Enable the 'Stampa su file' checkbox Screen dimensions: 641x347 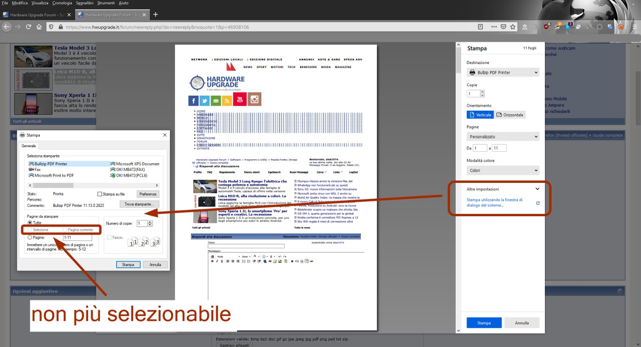point(99,194)
